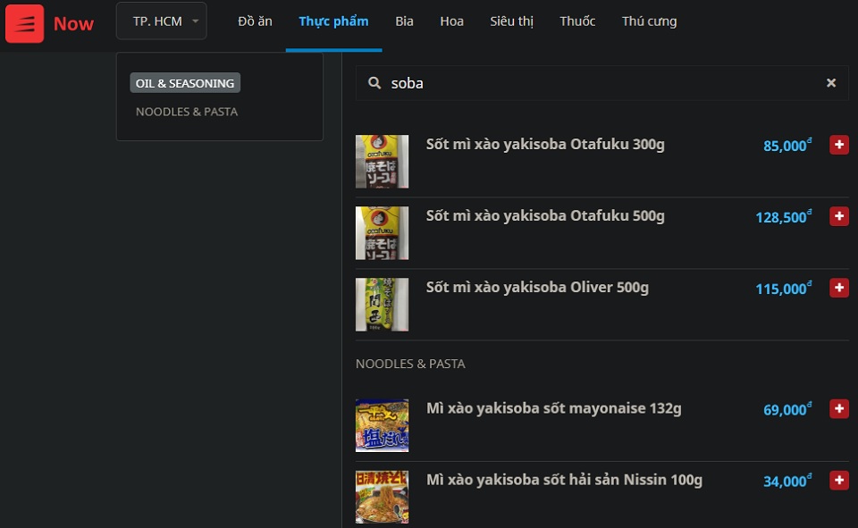Select NOODLES & PASTA in sidebar

tap(187, 112)
